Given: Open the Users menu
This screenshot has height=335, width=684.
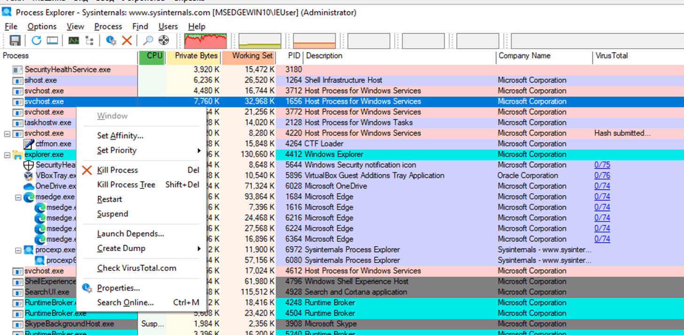Looking at the screenshot, I should pos(168,27).
